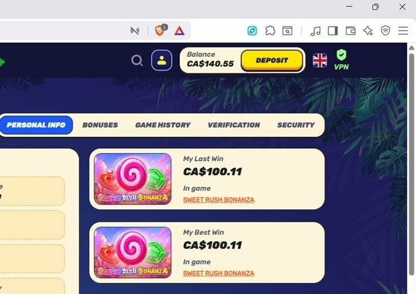The height and width of the screenshot is (294, 416).
Task: Click the Brave VPN shield toolbar icon
Action: pyautogui.click(x=385, y=30)
